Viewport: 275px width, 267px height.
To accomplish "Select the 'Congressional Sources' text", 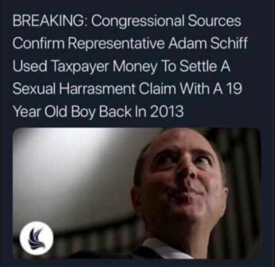I will pyautogui.click(x=167, y=21).
